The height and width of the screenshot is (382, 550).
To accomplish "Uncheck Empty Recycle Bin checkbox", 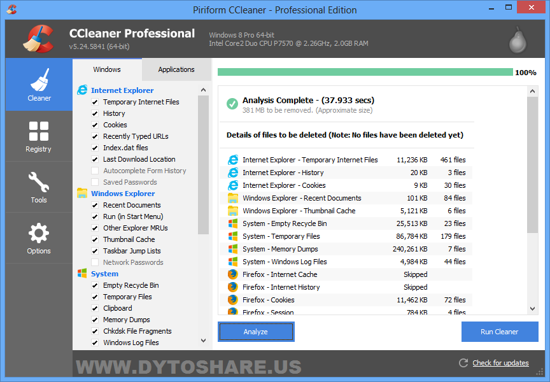I will coord(95,285).
